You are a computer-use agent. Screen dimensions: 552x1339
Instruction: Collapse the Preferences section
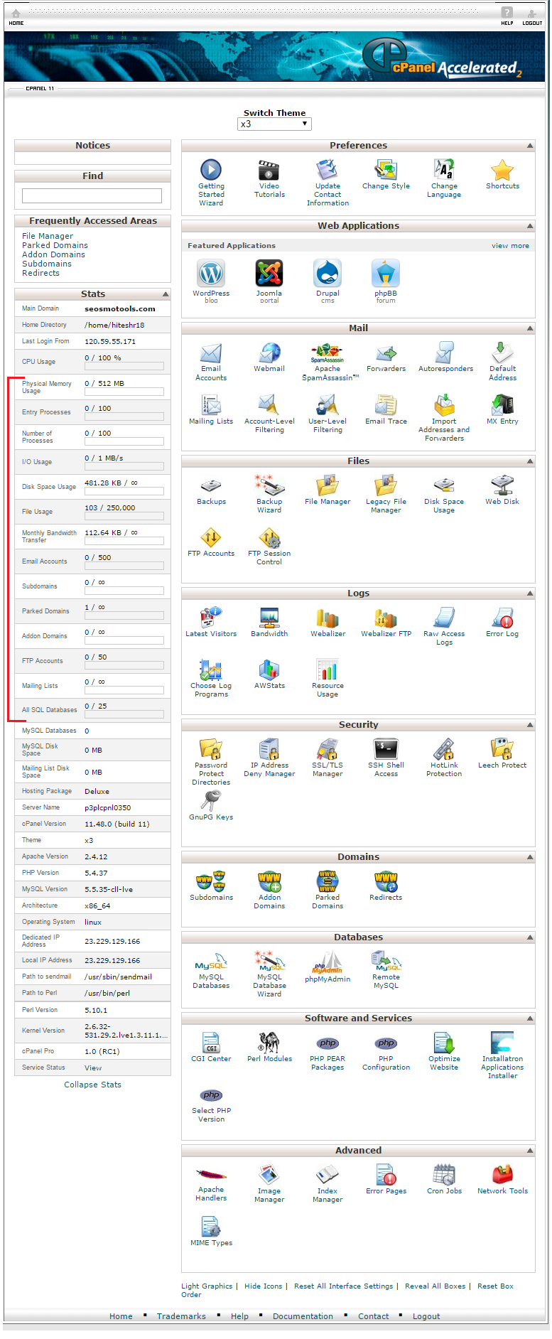pos(530,146)
